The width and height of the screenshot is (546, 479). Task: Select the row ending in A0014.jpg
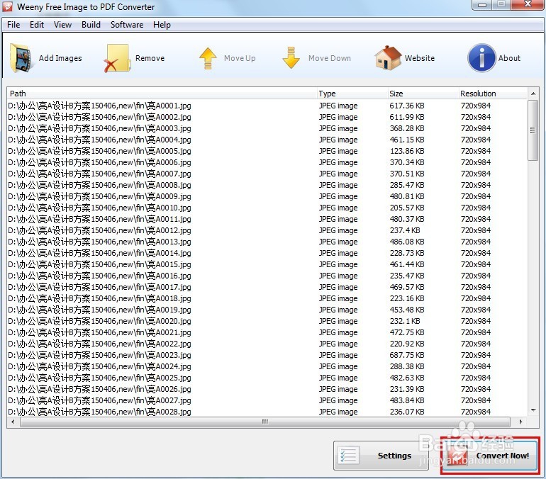pos(267,253)
